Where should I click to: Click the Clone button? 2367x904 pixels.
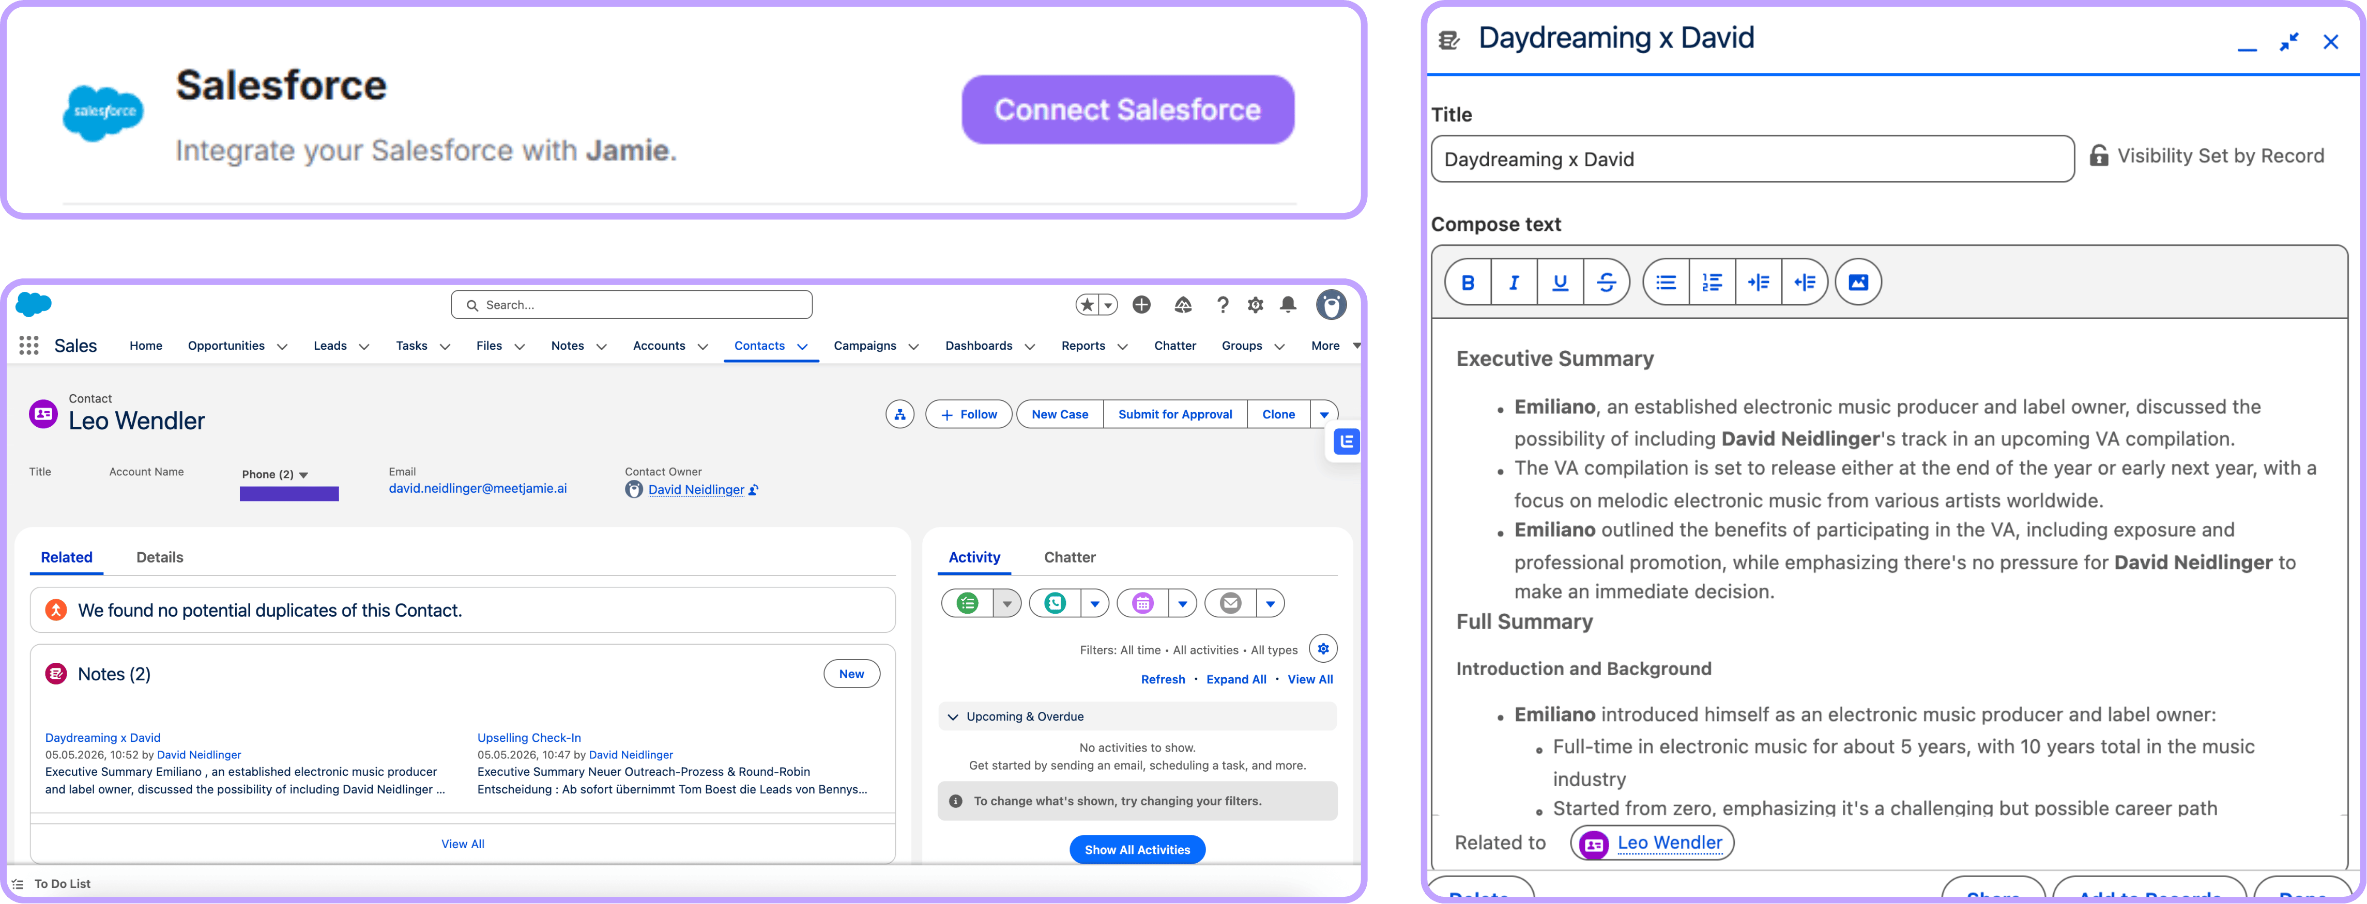click(x=1278, y=414)
